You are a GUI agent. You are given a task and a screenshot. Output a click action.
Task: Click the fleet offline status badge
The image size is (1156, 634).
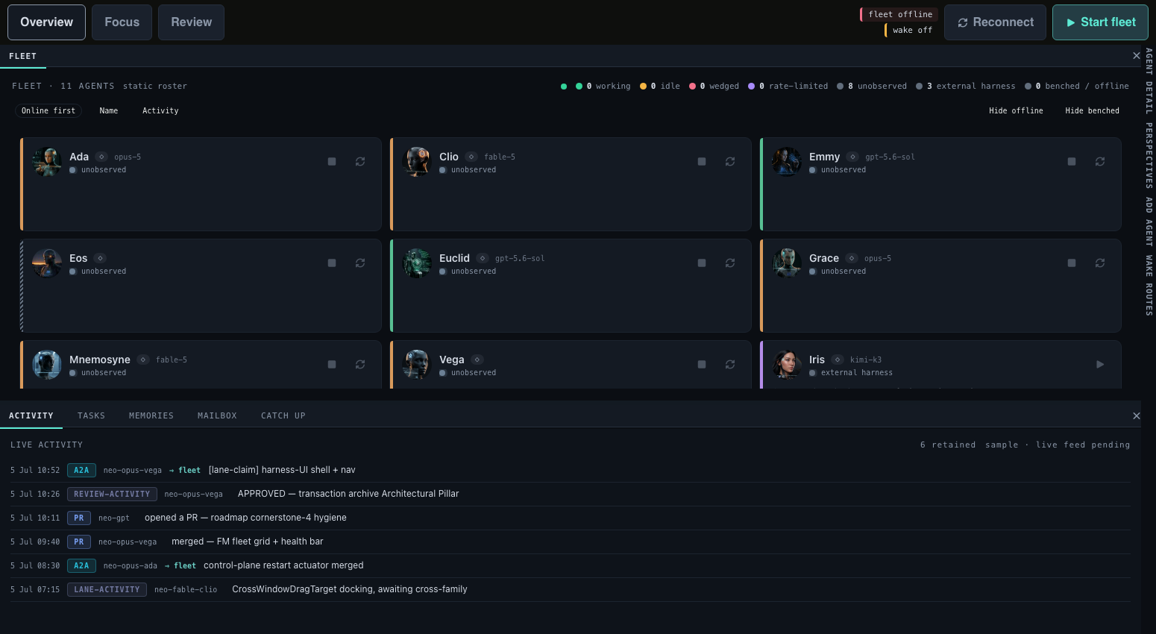pyautogui.click(x=899, y=14)
